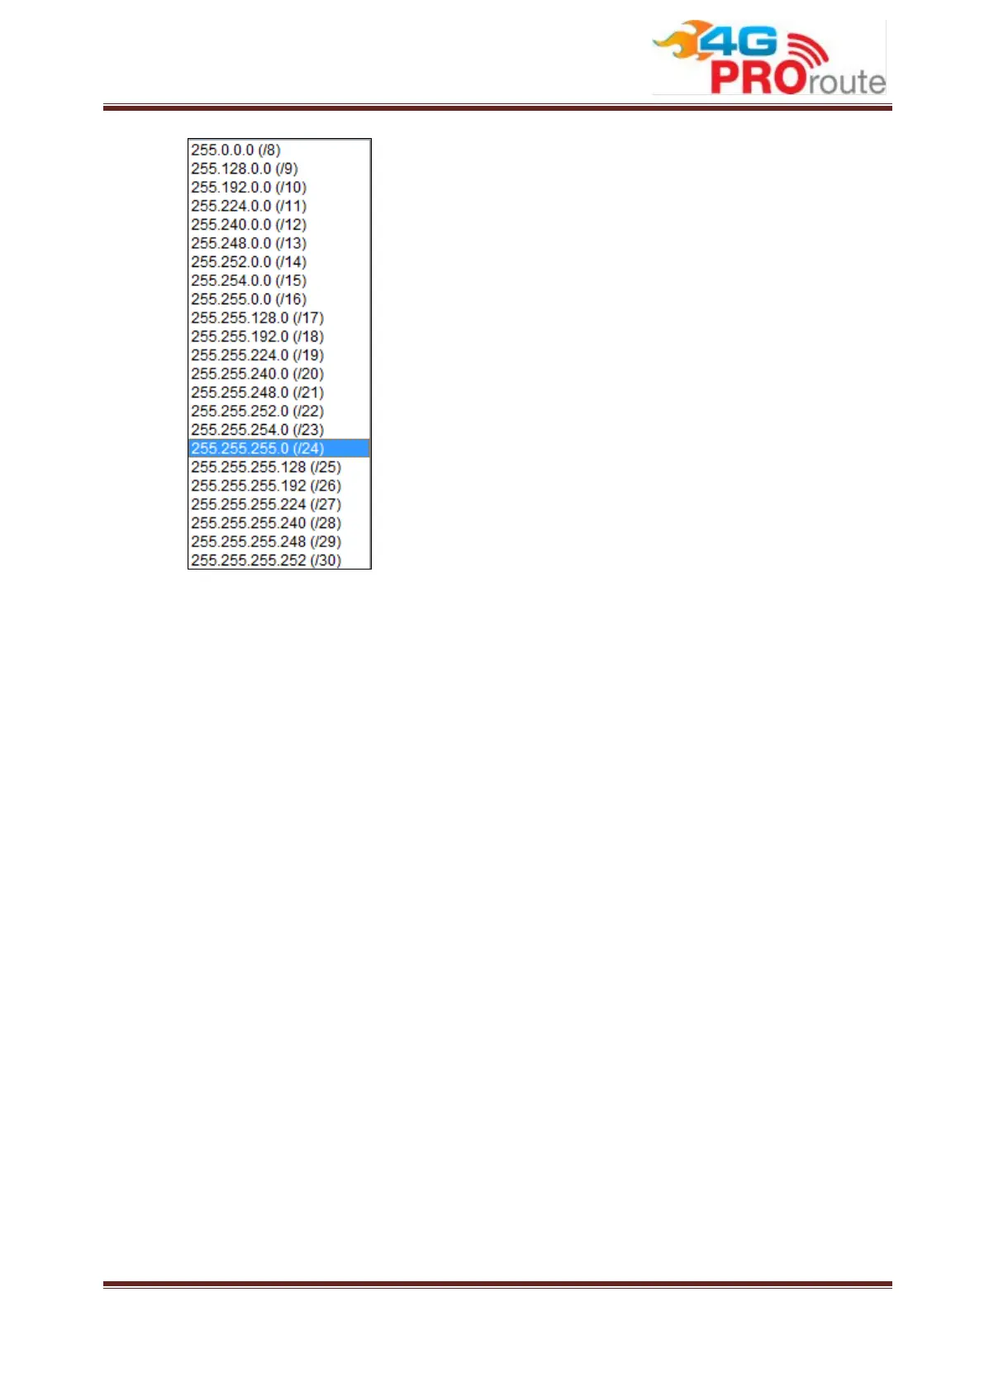Select 255.255.255.248 (/29) in list

point(279,541)
